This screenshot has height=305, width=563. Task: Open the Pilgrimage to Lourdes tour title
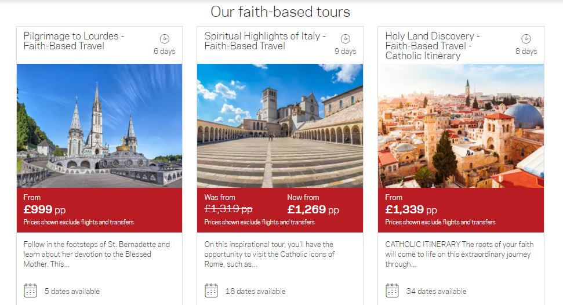click(x=74, y=41)
